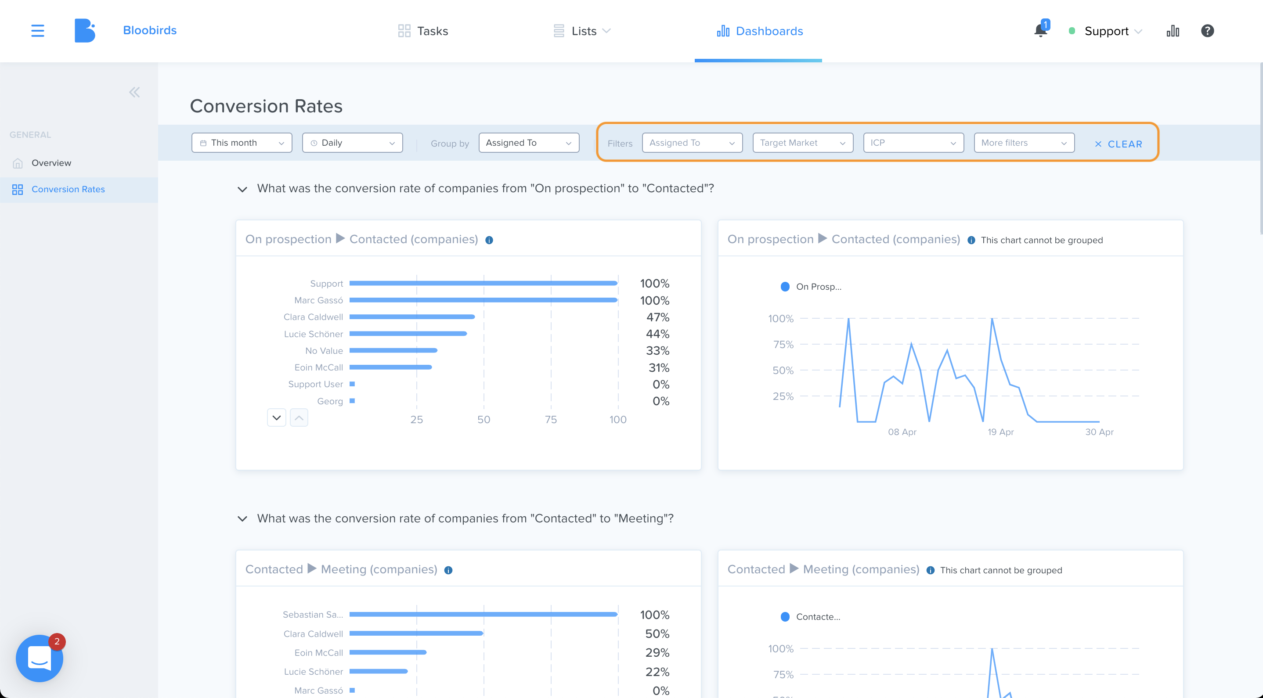Screen dimensions: 1263x698
Task: Click the 19 Apr axis label
Action: pyautogui.click(x=1000, y=432)
